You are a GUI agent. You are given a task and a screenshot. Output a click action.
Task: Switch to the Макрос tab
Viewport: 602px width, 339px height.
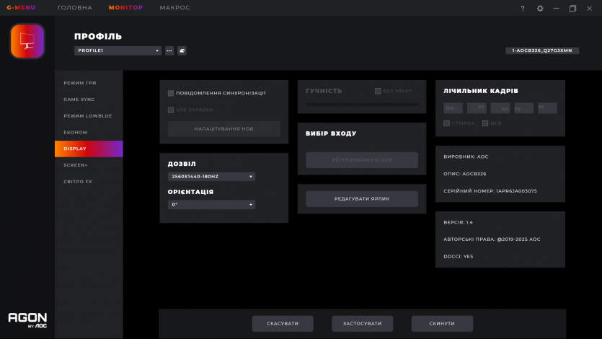coord(174,8)
